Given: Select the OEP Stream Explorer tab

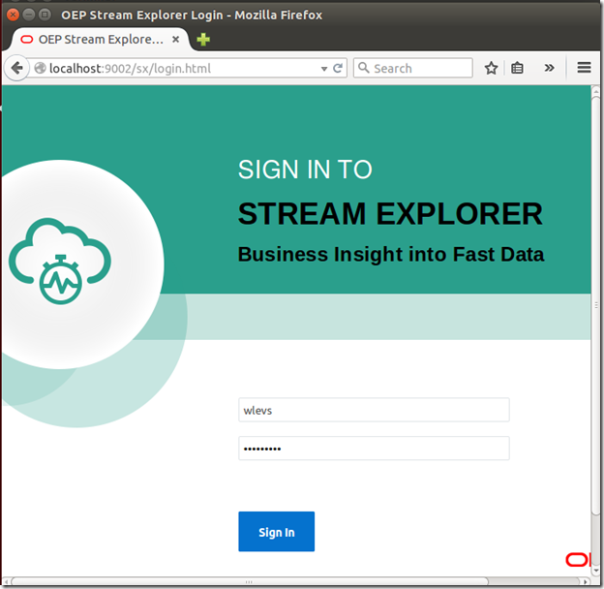Looking at the screenshot, I should click(97, 40).
